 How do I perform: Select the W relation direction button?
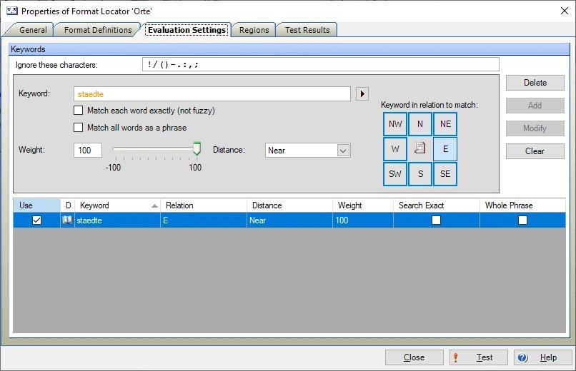[x=395, y=149]
